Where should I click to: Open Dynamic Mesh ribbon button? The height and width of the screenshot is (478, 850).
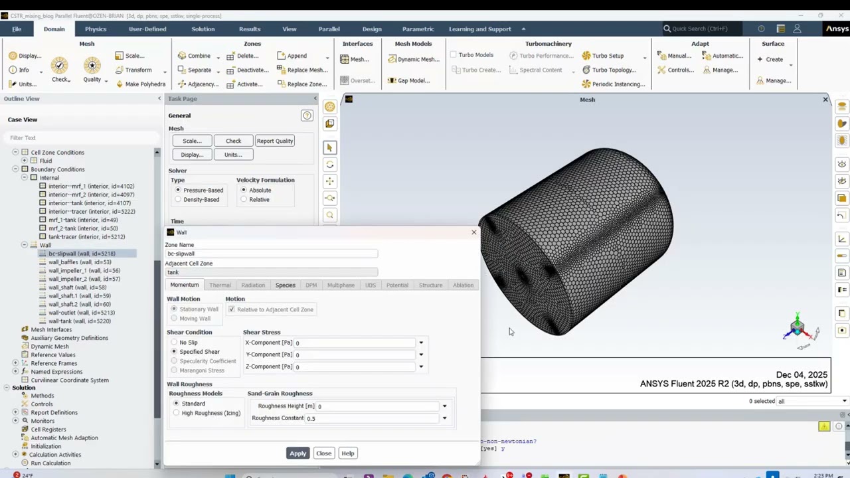point(413,59)
